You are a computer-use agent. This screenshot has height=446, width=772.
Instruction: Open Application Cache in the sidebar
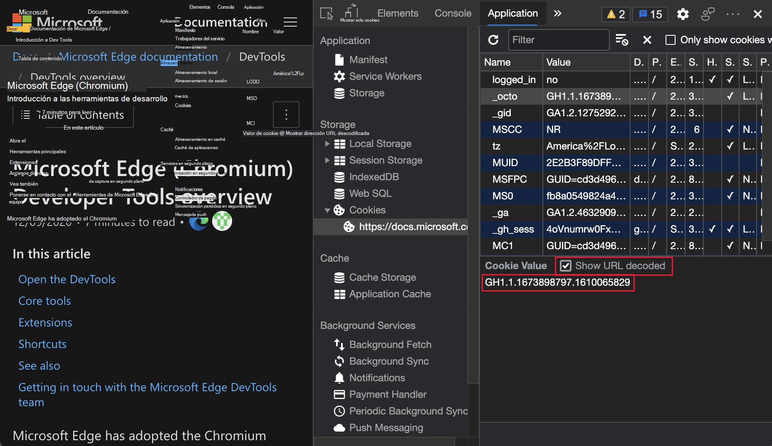(390, 294)
